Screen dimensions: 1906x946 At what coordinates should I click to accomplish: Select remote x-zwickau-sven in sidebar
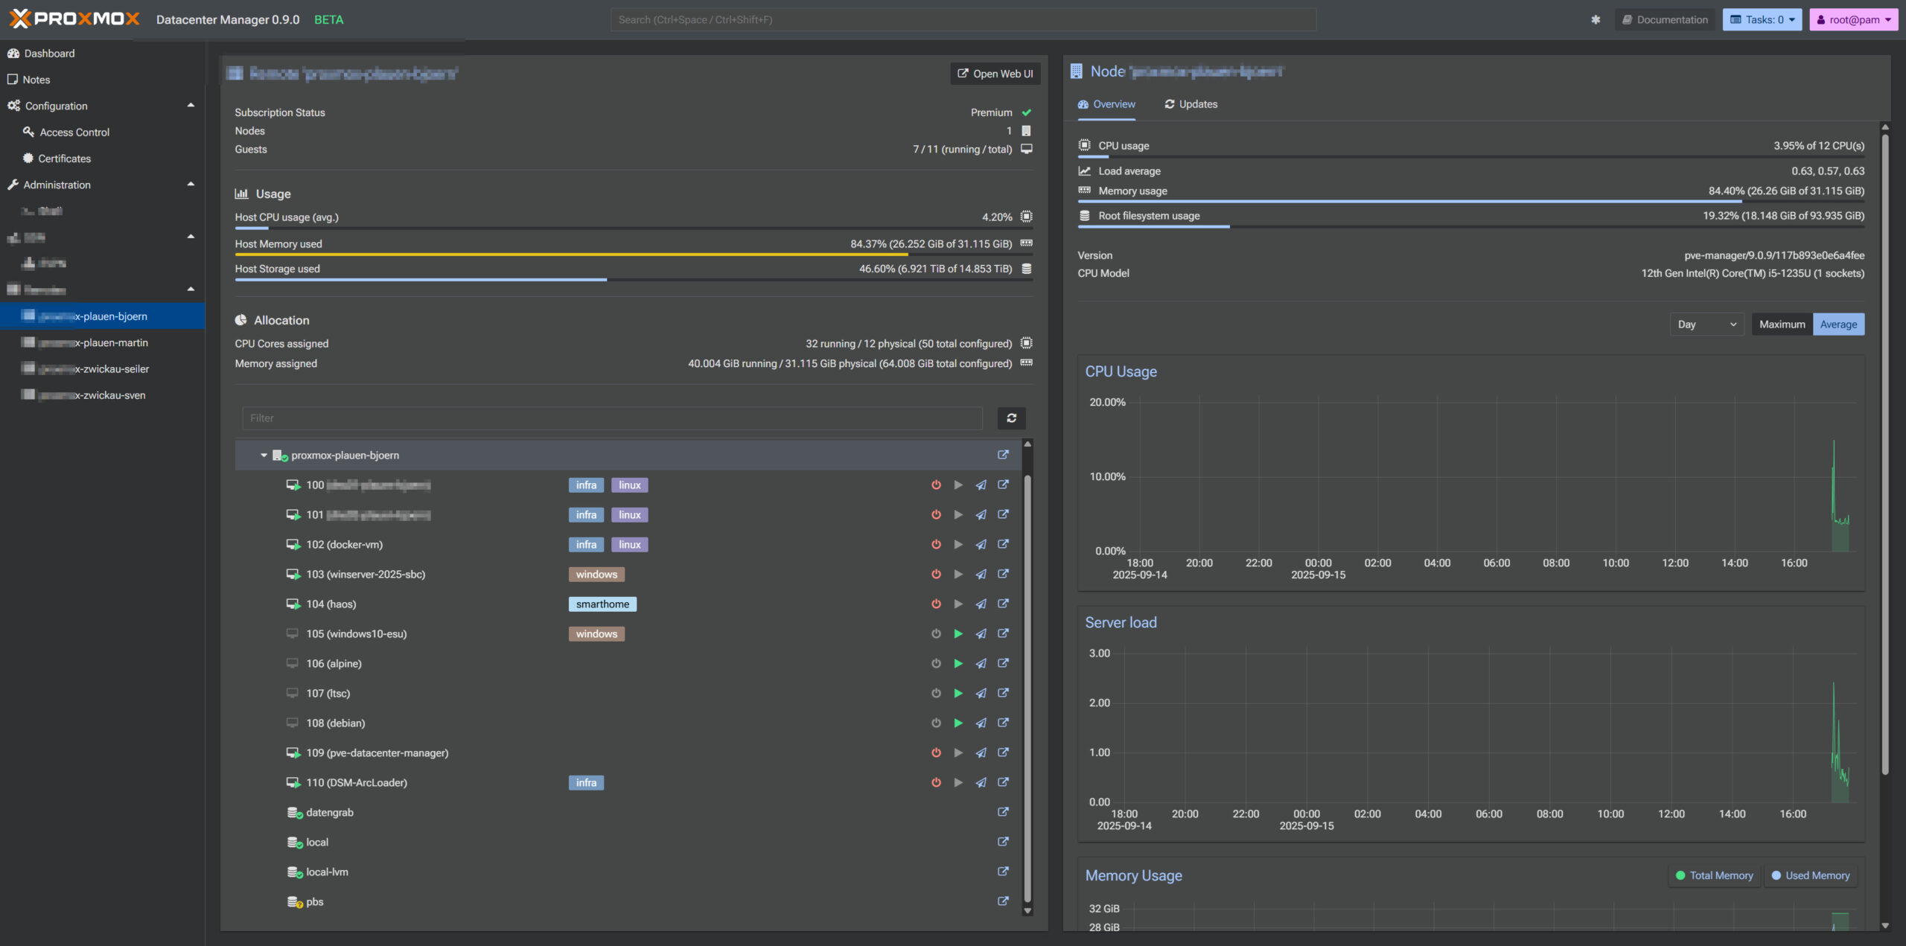(x=102, y=395)
